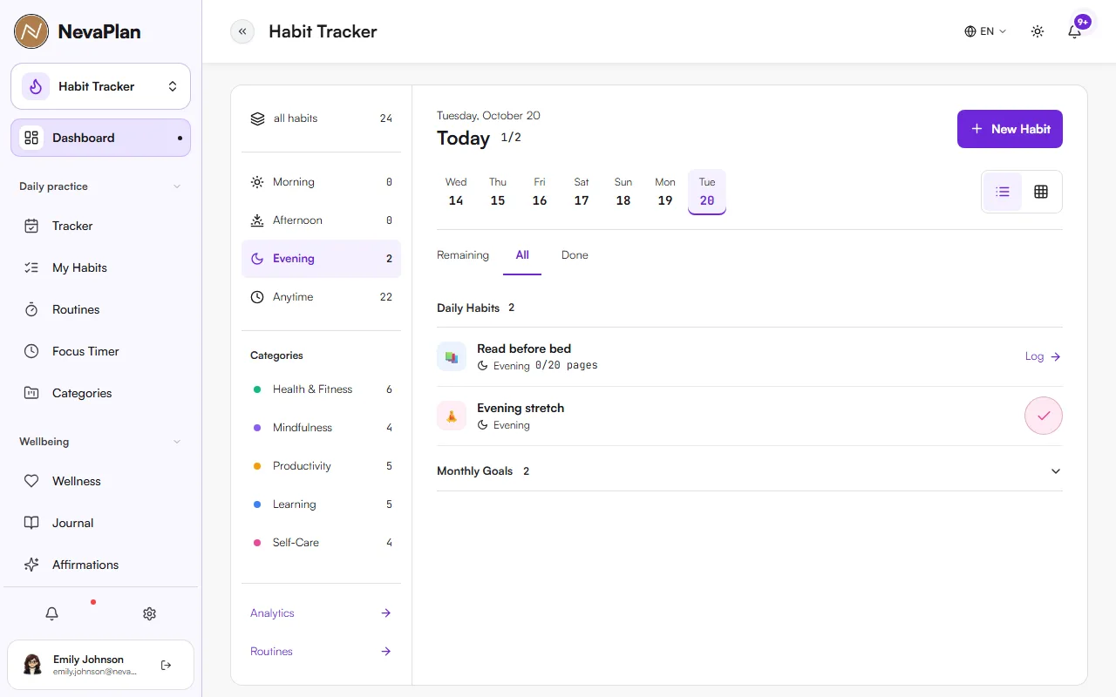The width and height of the screenshot is (1116, 697).
Task: Open Focus Timer in sidebar
Action: pyautogui.click(x=100, y=351)
